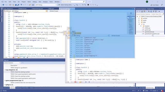165x92 pixels.
Task: Click the Live Share toolbar button
Action: 154,5
